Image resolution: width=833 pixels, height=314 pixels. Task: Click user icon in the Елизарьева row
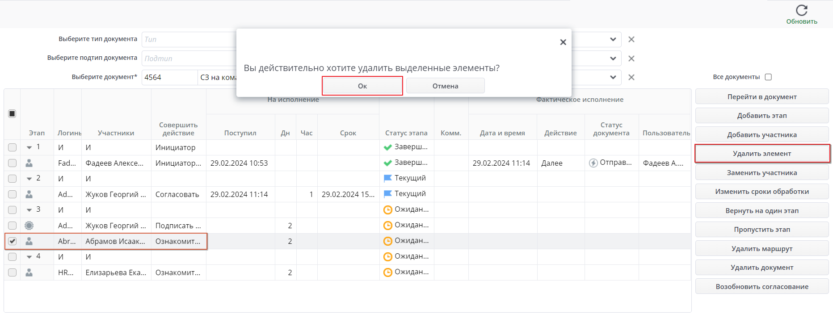coord(29,272)
